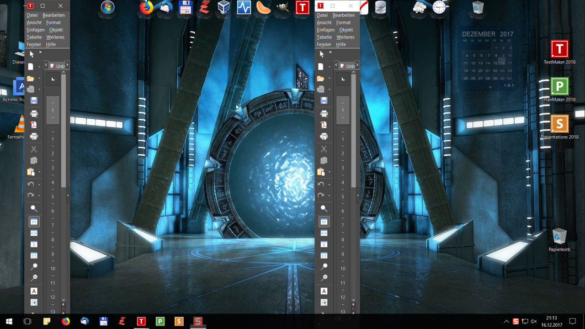This screenshot has width=585, height=329.
Task: Click vertical scrollbar thumb in left TextMaker window
Action: 64,131
